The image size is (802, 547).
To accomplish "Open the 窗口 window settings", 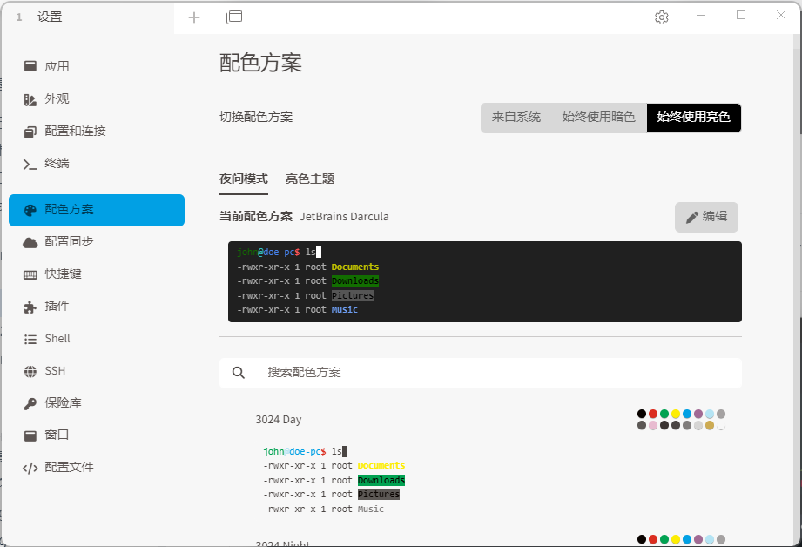I will (96, 435).
